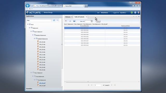Screen dimensions: 166x93
Task: Click the horizontal scrollbar under the table
Action: 88,82
